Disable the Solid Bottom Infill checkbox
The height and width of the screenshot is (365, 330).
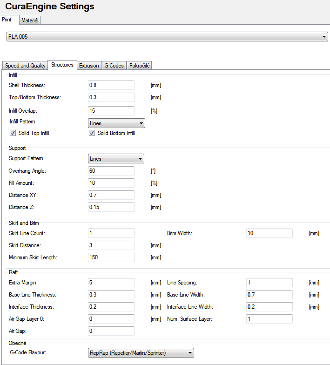point(92,133)
